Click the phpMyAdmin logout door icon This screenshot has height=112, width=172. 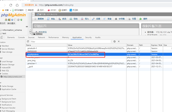click(9, 20)
